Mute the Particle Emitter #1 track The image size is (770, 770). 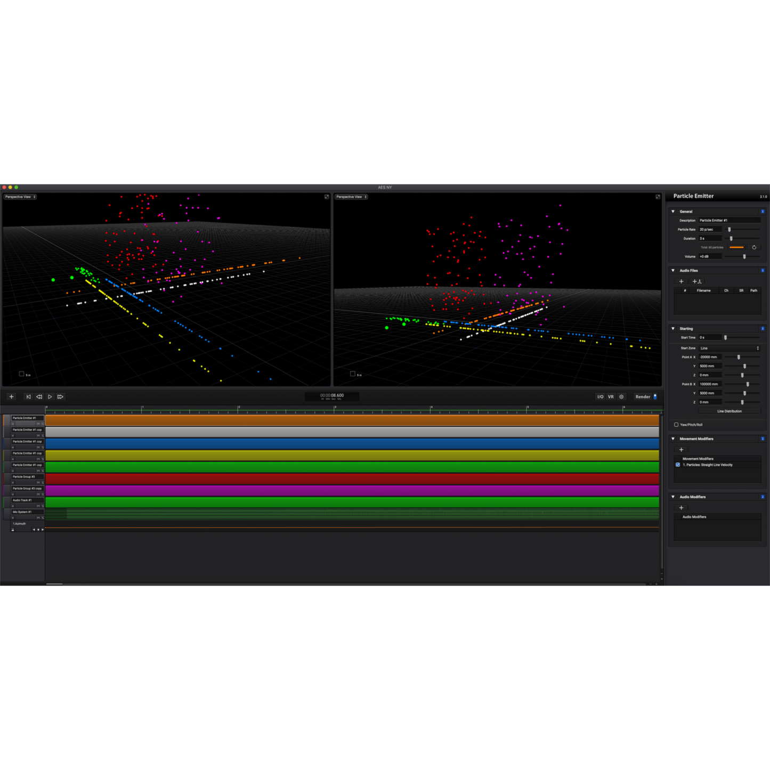click(38, 424)
